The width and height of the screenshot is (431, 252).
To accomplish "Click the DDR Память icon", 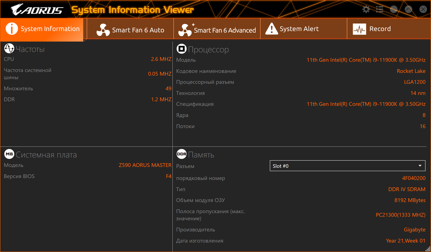I will coord(181,154).
